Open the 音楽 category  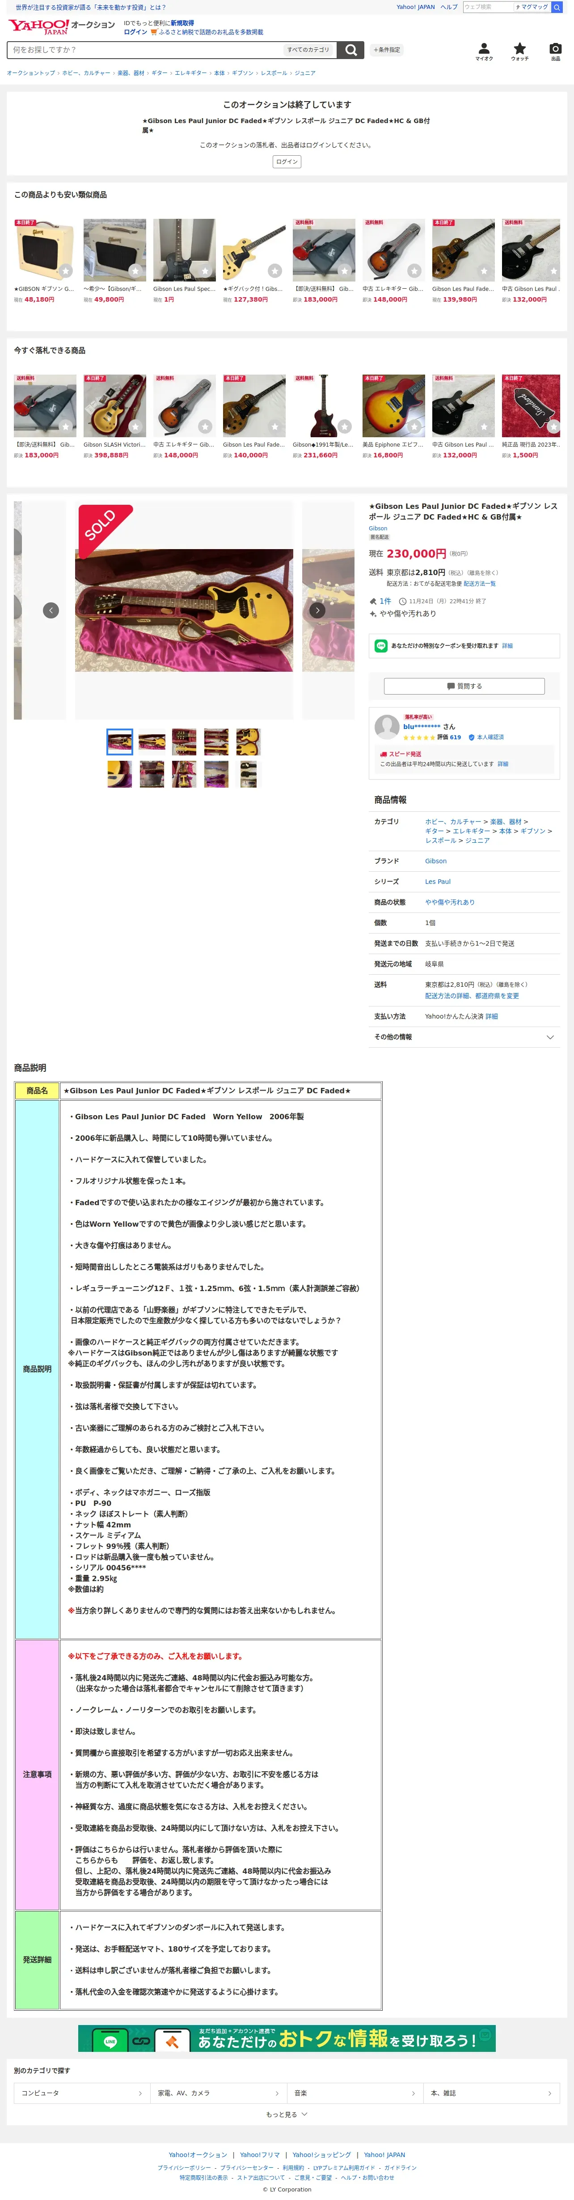coord(355,2093)
